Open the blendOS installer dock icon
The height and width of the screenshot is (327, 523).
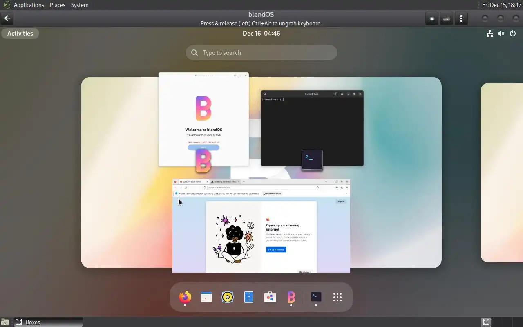(291, 297)
